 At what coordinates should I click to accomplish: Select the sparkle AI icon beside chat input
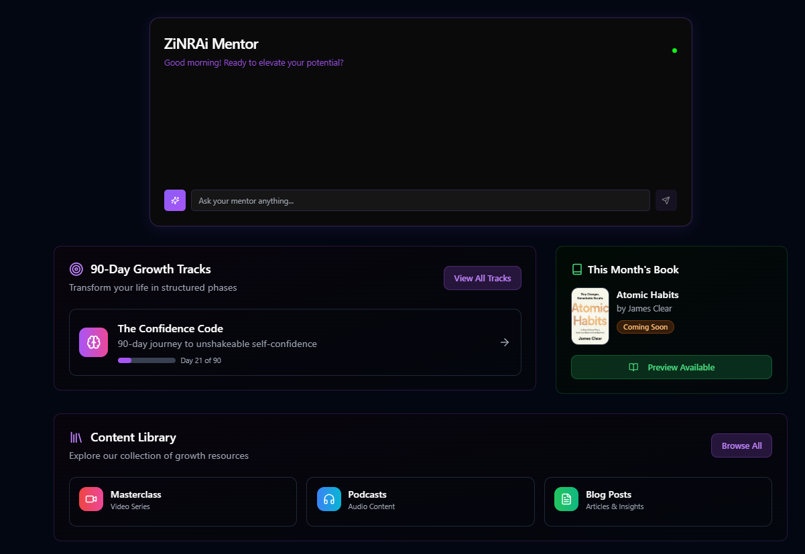(175, 200)
